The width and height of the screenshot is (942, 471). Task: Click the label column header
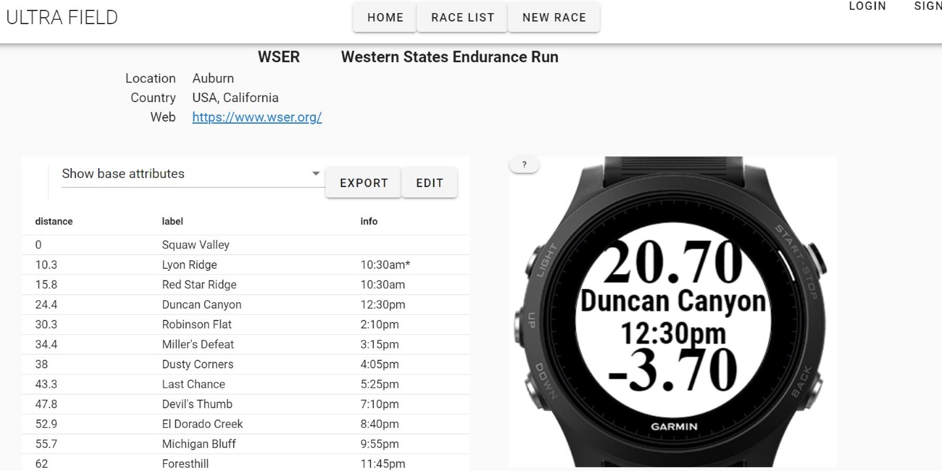[173, 221]
